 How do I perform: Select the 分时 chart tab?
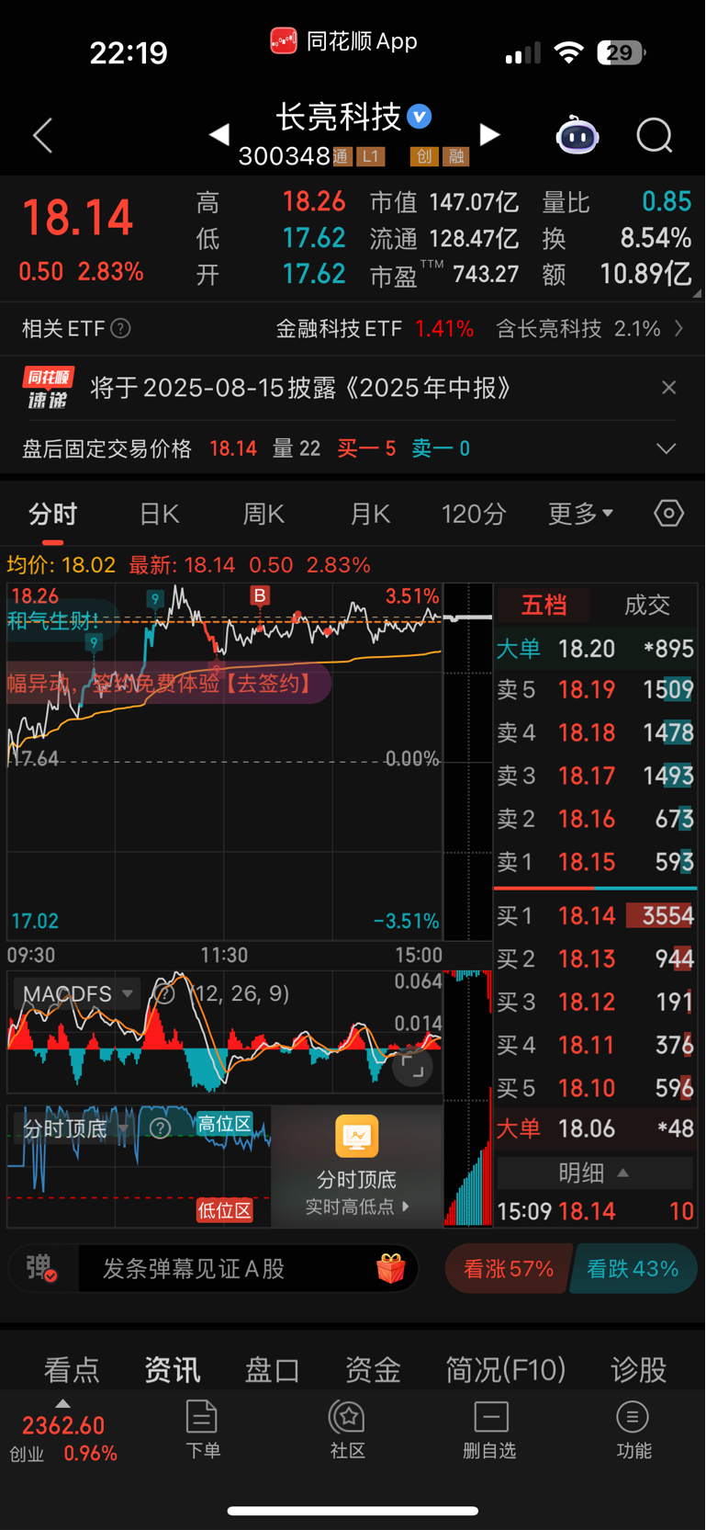[x=52, y=514]
